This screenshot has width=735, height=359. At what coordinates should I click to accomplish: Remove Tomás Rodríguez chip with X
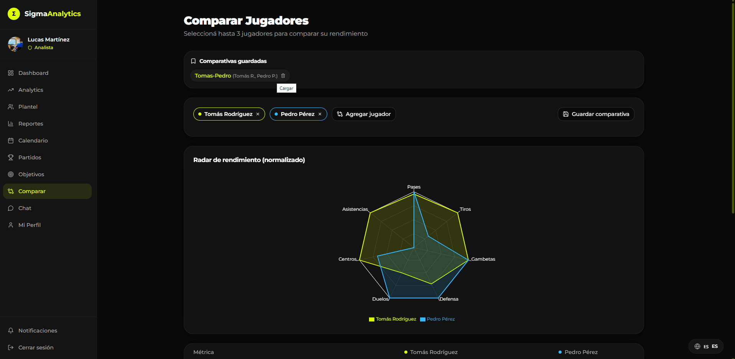pyautogui.click(x=258, y=114)
